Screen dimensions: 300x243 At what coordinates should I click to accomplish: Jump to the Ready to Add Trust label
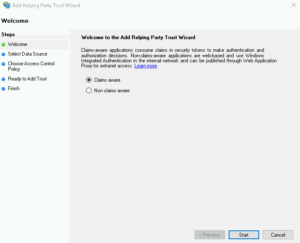click(x=27, y=79)
